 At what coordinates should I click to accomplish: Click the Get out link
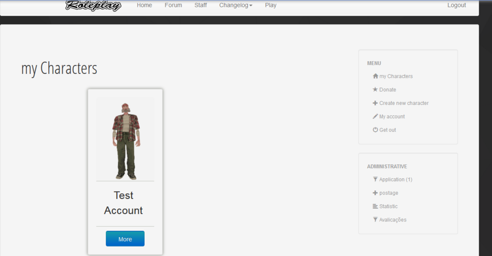tap(388, 130)
